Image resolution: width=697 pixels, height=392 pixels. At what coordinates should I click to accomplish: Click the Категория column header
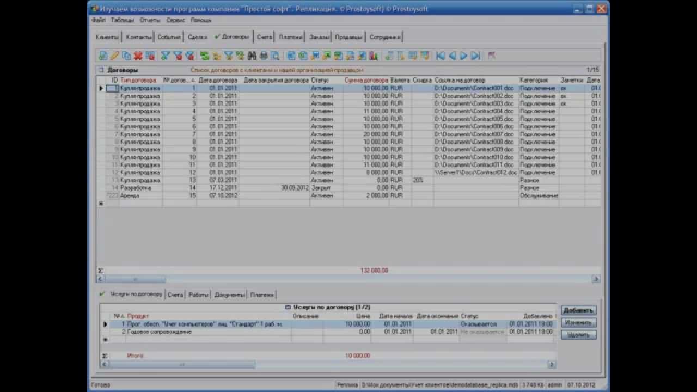[x=539, y=80]
